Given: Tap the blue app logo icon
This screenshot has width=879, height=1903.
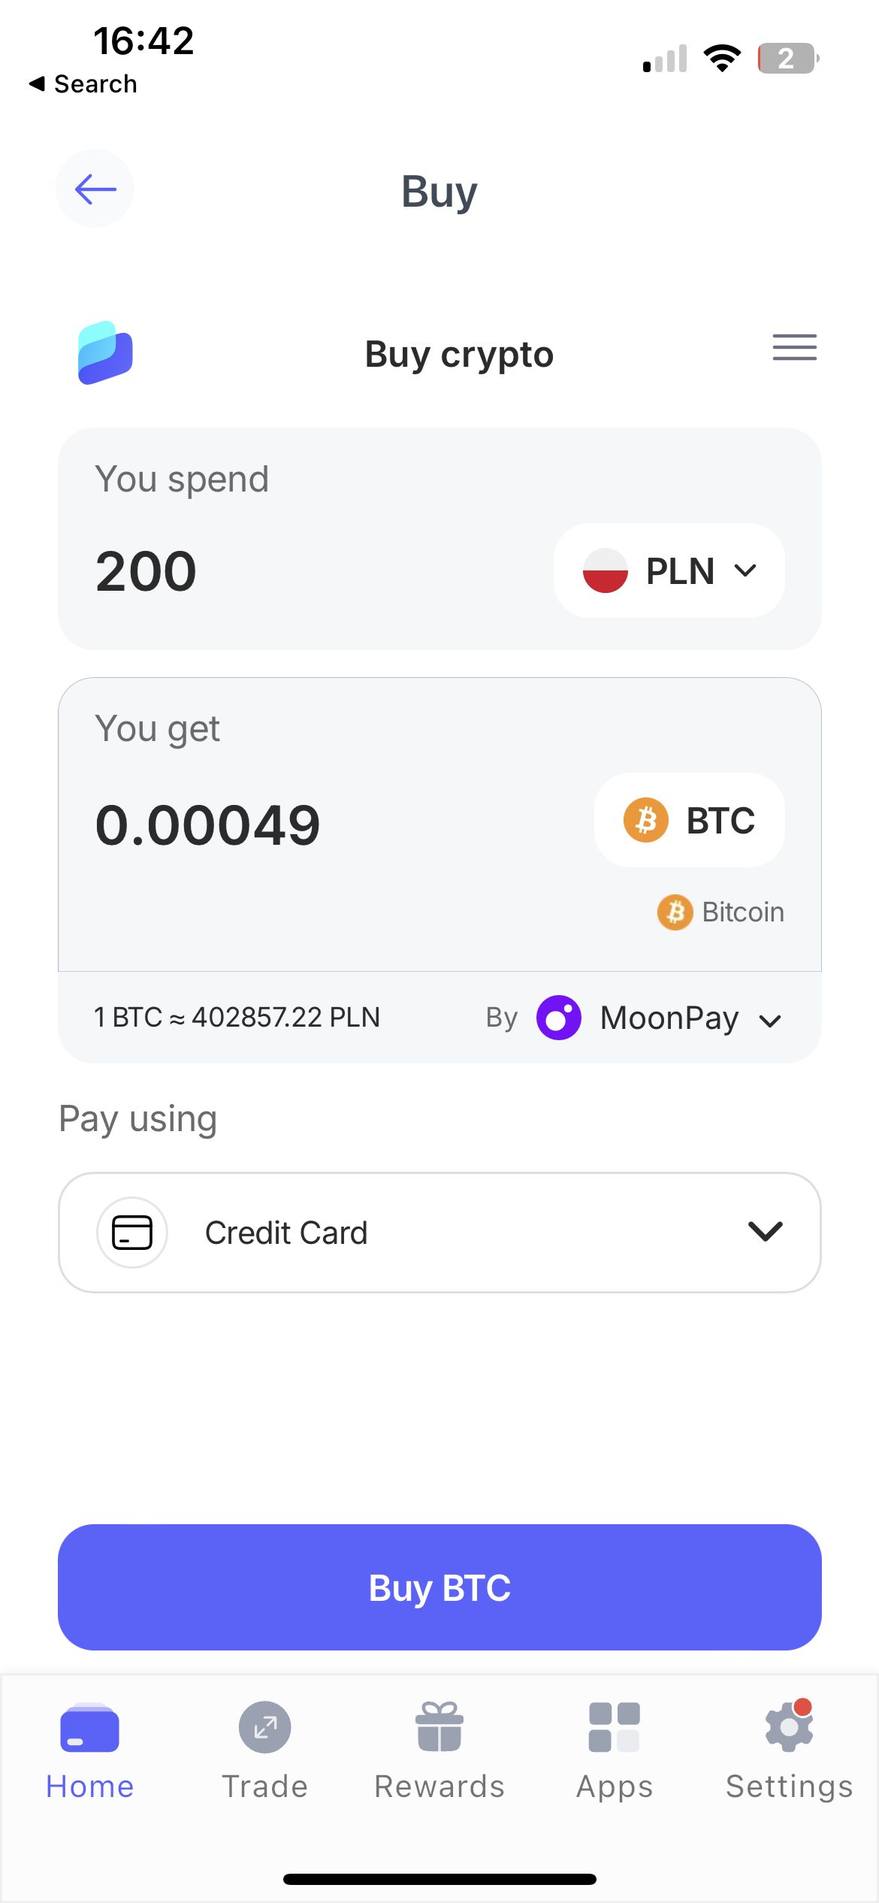Looking at the screenshot, I should click(x=105, y=352).
